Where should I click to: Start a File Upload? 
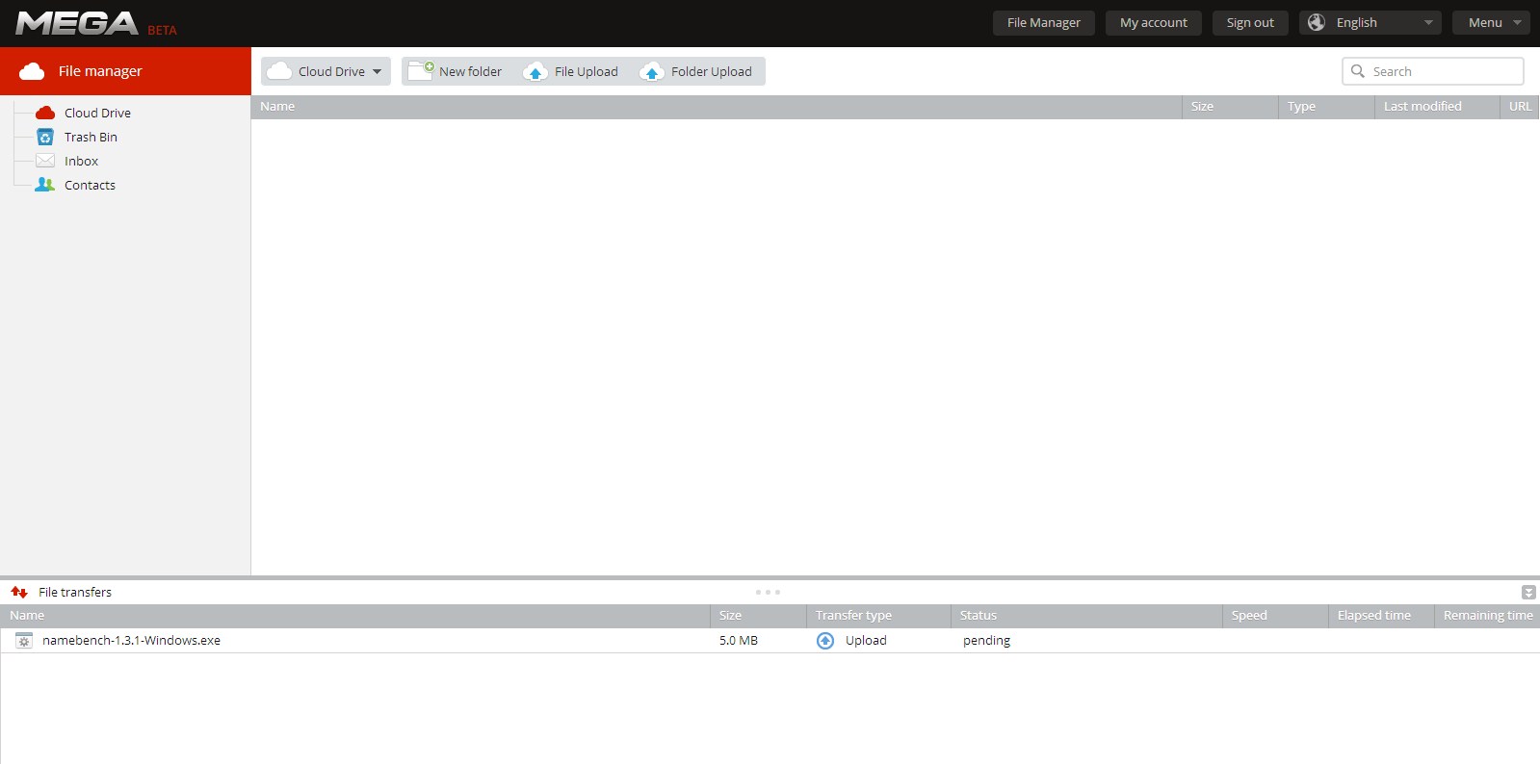click(571, 71)
